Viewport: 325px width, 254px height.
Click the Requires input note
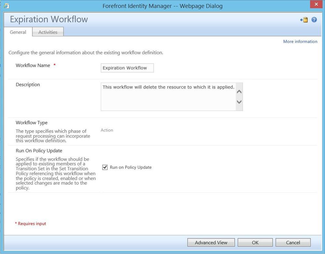(31, 223)
